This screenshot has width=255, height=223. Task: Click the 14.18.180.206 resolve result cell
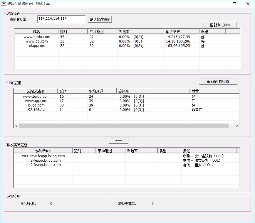[178, 41]
